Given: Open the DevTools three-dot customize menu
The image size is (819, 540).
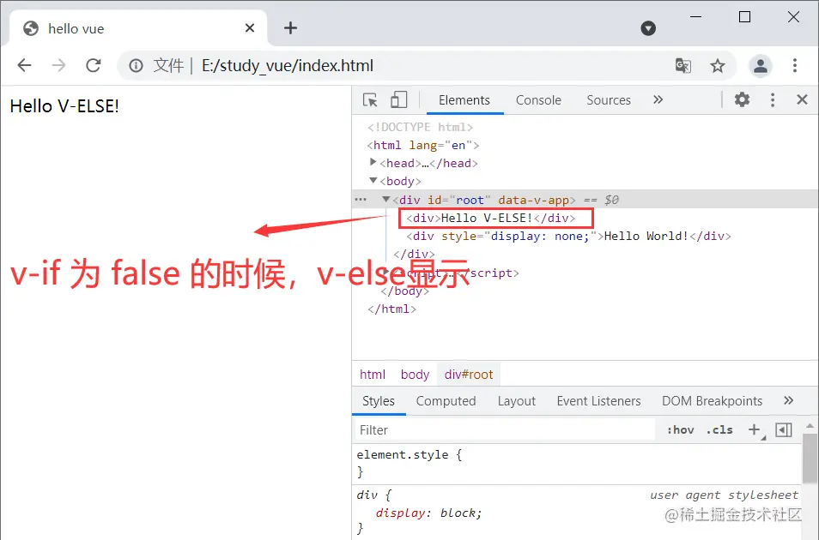Looking at the screenshot, I should pyautogui.click(x=772, y=99).
